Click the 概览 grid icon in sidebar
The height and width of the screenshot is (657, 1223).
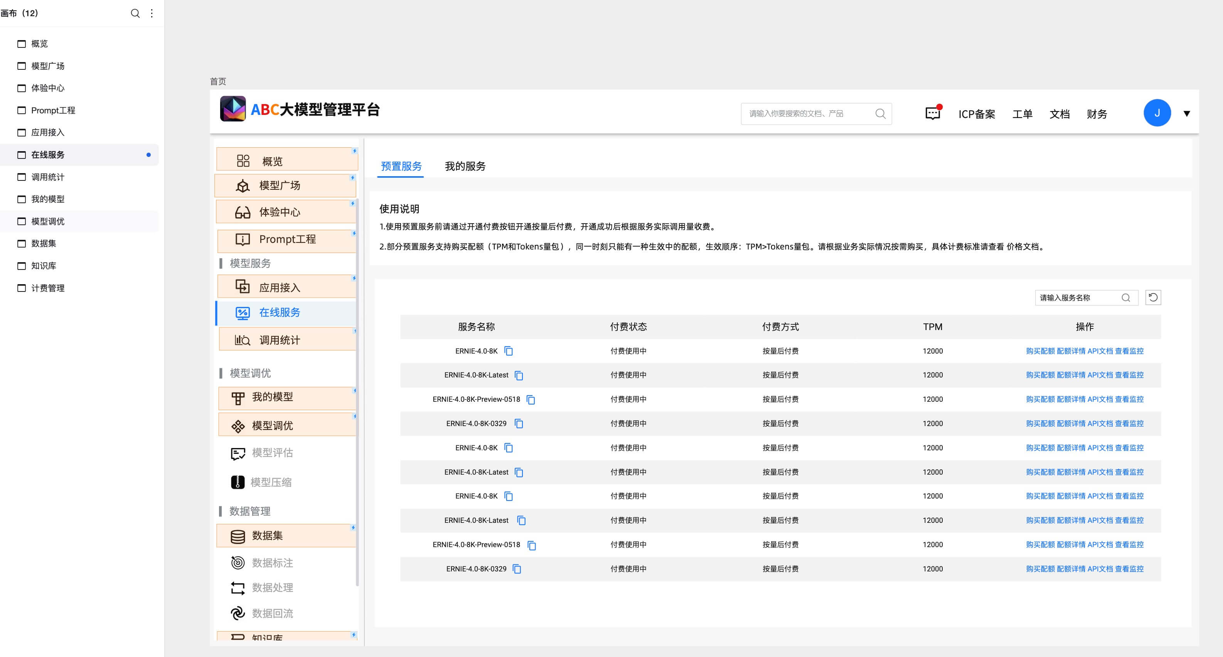[x=243, y=161]
